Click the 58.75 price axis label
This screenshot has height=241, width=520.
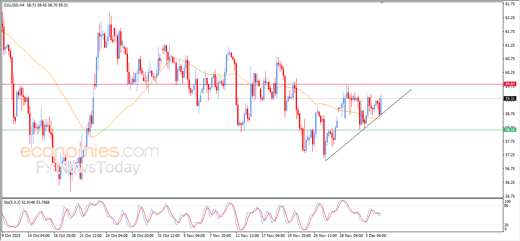[x=510, y=114]
